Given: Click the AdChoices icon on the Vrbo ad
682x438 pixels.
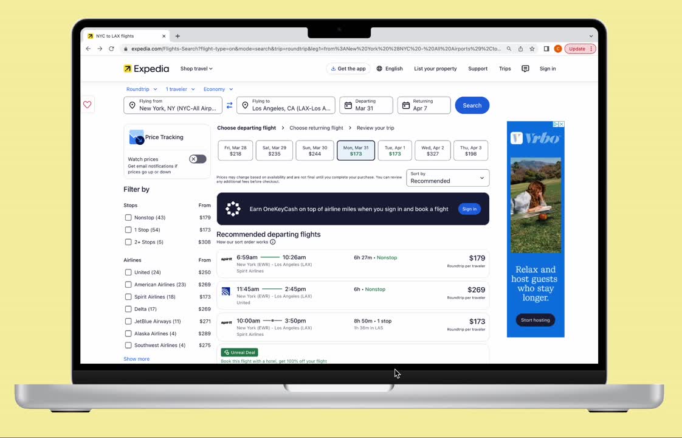Looking at the screenshot, I should point(556,124).
